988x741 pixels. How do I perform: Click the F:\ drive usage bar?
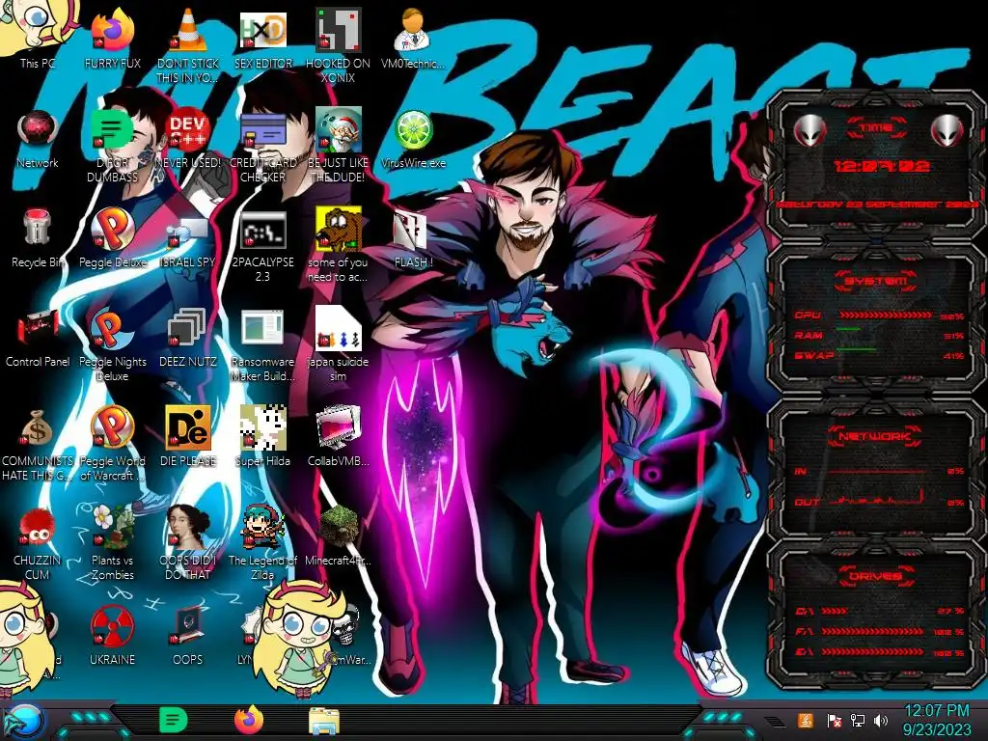[x=874, y=631]
